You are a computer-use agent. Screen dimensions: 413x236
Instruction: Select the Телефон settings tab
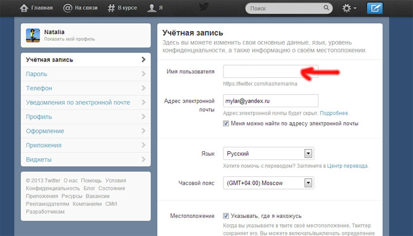coord(86,88)
